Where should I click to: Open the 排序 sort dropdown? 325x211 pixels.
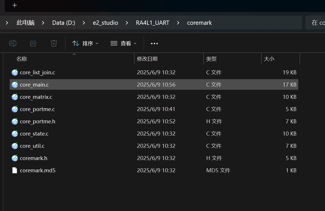85,43
